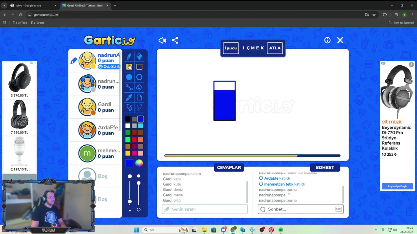
Task: Pick the bright green color swatch
Action: [x=128, y=140]
